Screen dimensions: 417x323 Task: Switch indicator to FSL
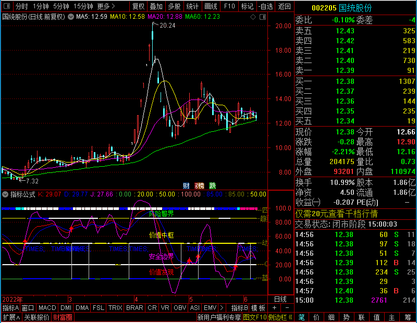click(x=99, y=308)
